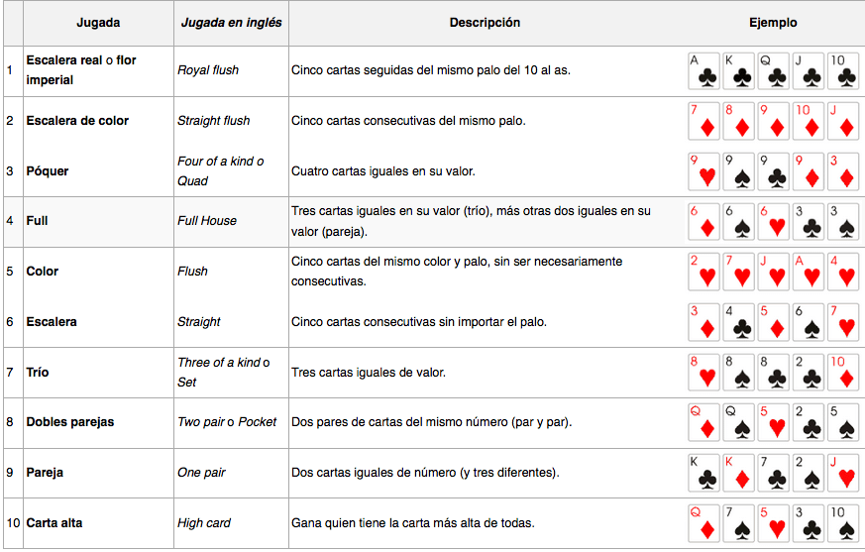Image resolution: width=865 pixels, height=552 pixels.
Task: Click the four of clubs card
Action: click(738, 322)
